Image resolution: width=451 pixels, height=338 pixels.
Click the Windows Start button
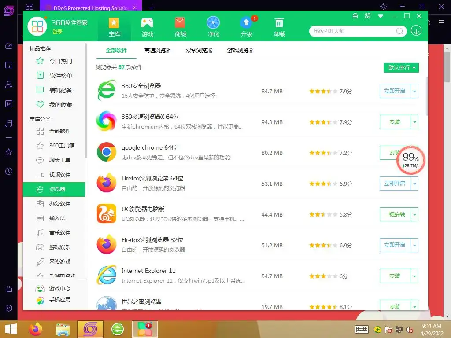[x=11, y=329]
